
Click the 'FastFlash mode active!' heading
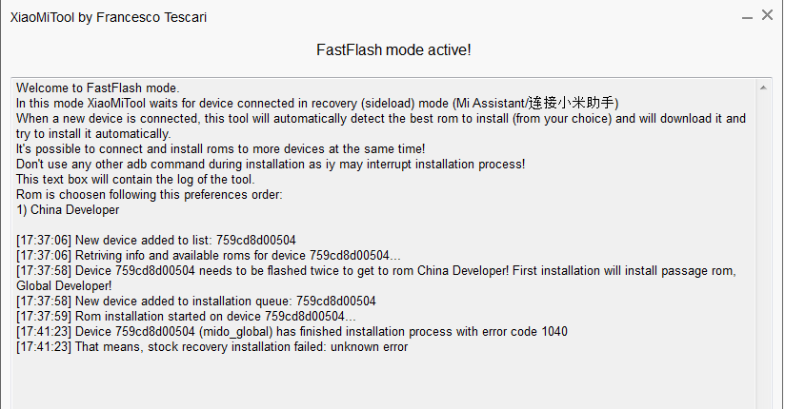point(393,50)
